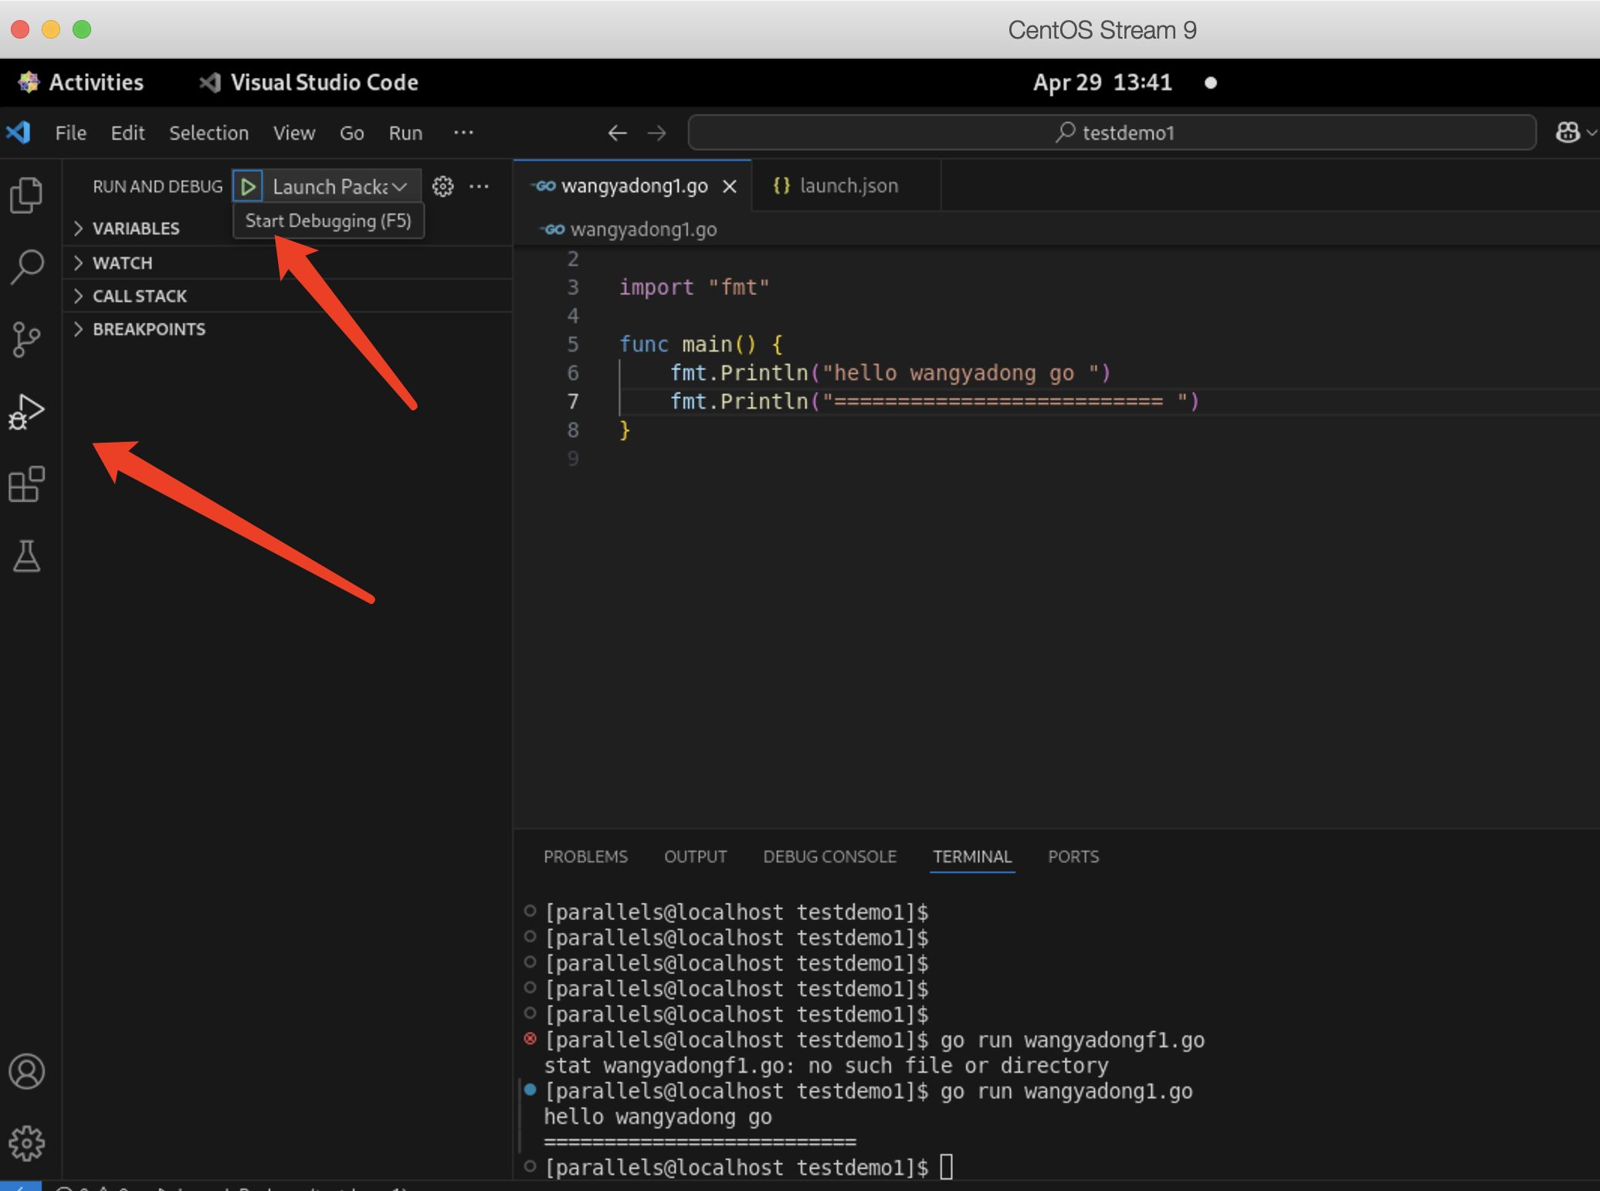Viewport: 1600px width, 1191px height.
Task: Start debugging with the green play button
Action: (248, 185)
